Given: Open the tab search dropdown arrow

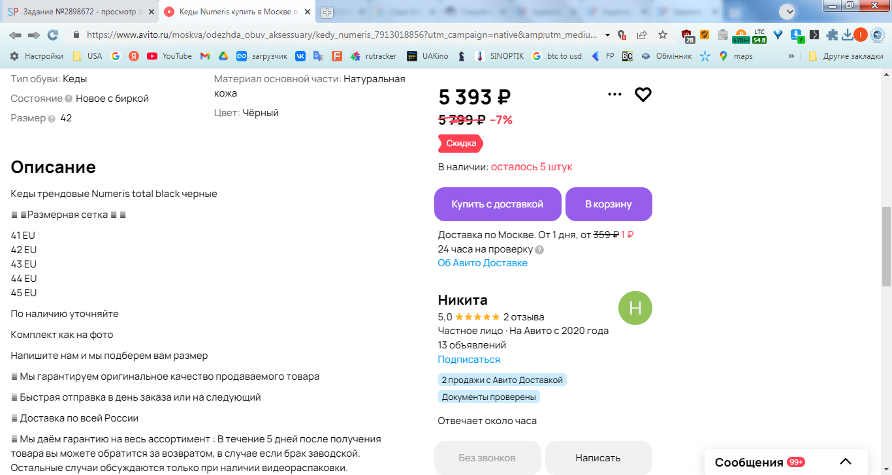Looking at the screenshot, I should click(x=788, y=11).
